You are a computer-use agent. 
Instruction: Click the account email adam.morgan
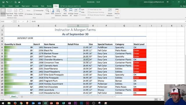[x=154, y=2]
